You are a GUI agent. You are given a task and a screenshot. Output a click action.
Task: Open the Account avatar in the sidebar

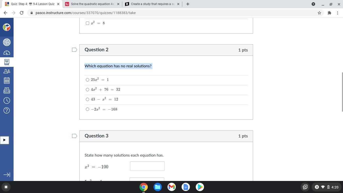tap(7, 42)
